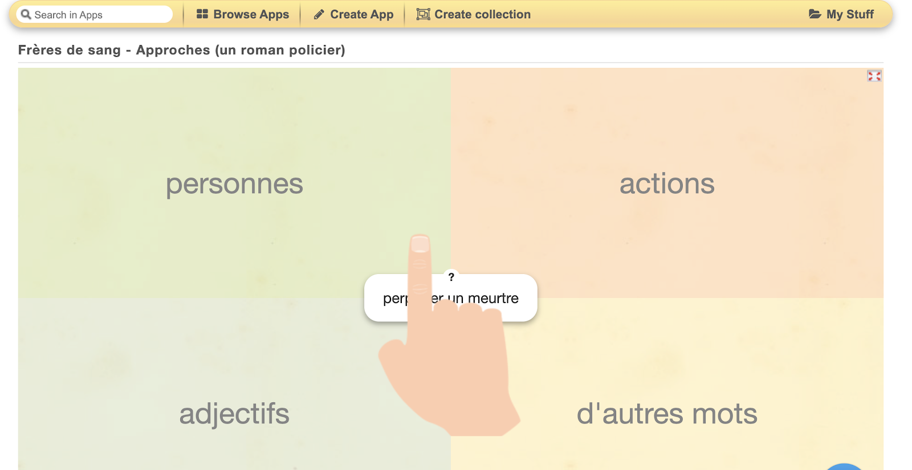Click the Create collection frame icon

click(423, 14)
